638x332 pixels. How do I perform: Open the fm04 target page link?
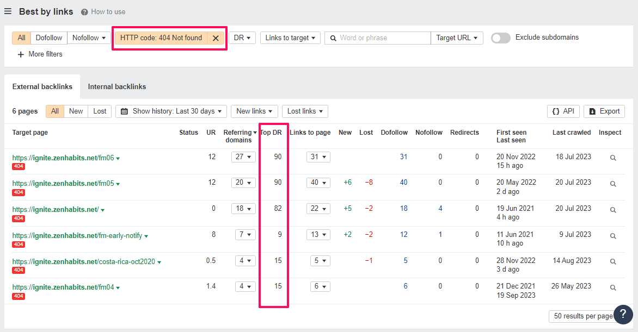point(63,287)
